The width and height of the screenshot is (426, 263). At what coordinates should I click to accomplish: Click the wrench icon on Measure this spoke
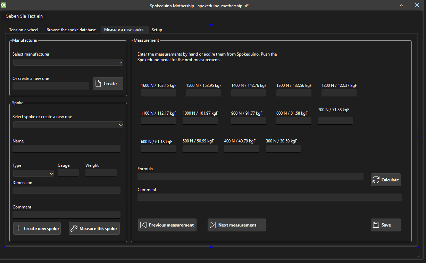[x=74, y=229]
